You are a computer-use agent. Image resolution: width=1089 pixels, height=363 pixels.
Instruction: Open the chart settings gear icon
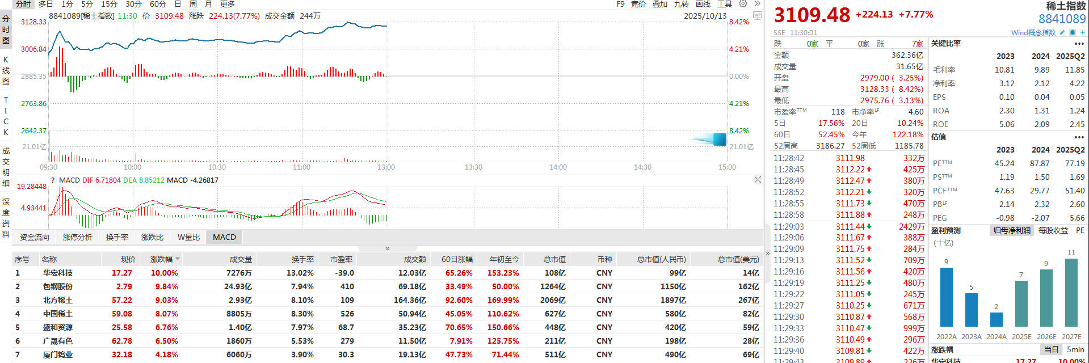[743, 4]
